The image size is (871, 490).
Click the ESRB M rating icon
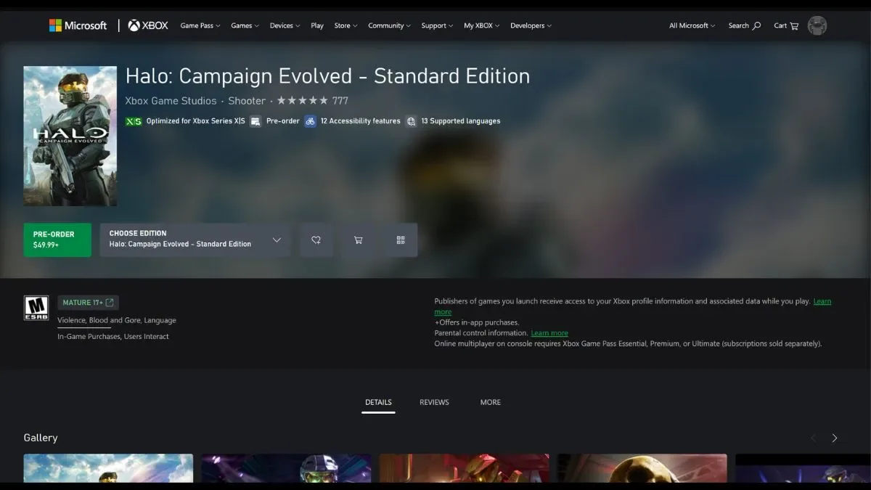36,308
